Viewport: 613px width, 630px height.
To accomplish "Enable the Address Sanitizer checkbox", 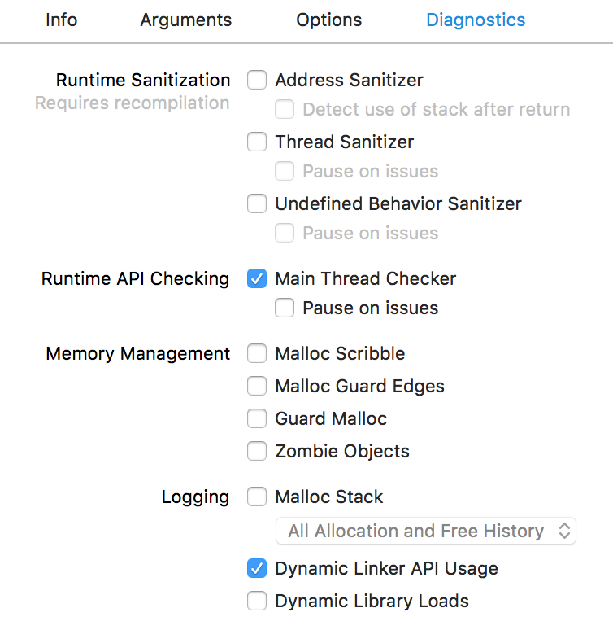I will click(257, 80).
